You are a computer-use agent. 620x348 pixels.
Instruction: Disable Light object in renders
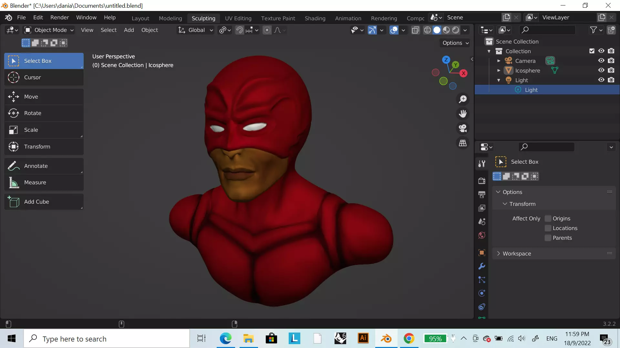coord(611,80)
